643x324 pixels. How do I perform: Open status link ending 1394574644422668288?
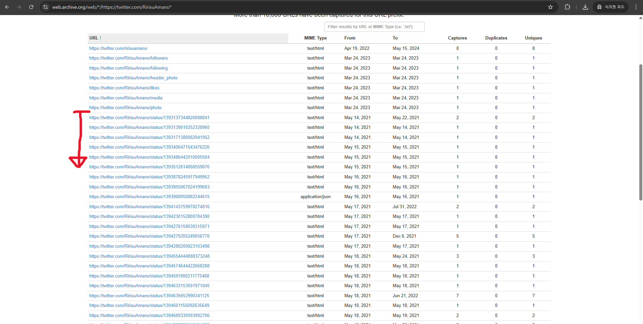coord(150,266)
